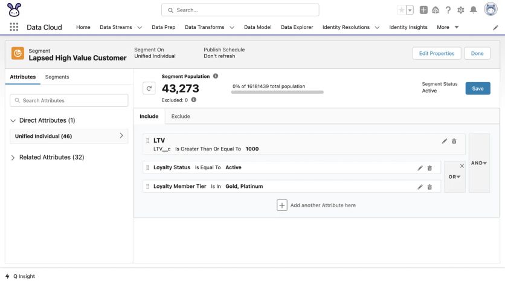Click the Gold, Platinum value
The height and width of the screenshot is (284, 505).
coord(244,187)
